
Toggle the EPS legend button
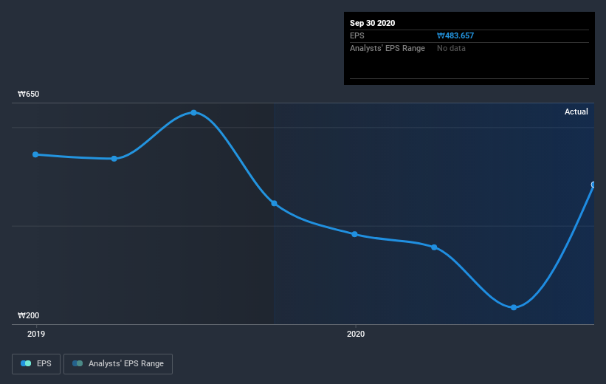(x=36, y=363)
